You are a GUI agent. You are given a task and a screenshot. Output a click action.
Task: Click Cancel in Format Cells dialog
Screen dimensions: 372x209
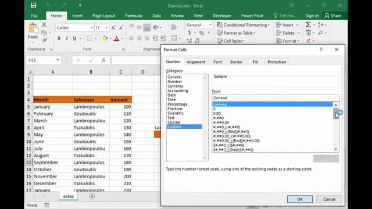[329, 199]
